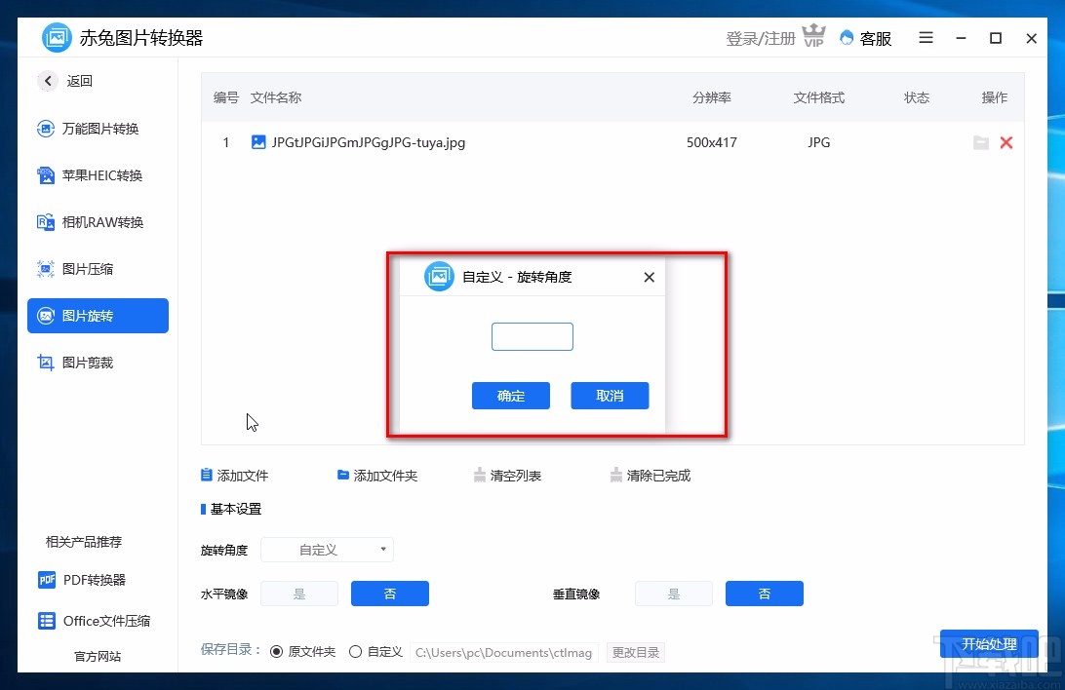Screen dimensions: 1065x690
Task: Enable 垂直镜像 by clicking 是
Action: 674,594
